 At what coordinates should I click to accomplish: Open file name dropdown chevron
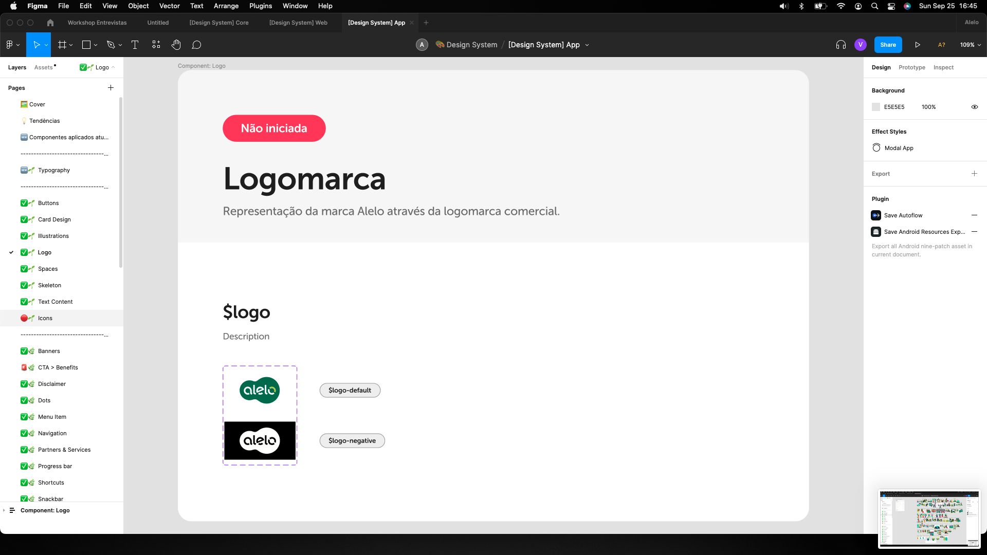pos(587,45)
